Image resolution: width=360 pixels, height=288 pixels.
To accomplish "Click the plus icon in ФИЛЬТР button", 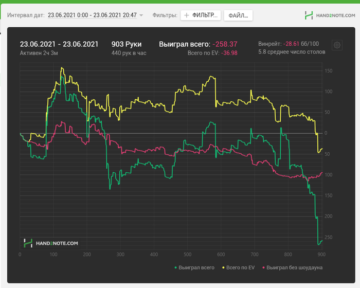I will point(187,15).
